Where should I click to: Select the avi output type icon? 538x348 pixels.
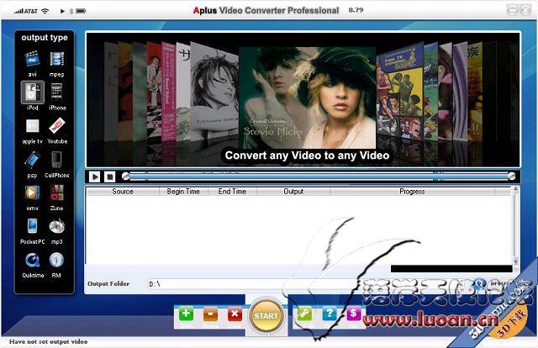[x=32, y=59]
